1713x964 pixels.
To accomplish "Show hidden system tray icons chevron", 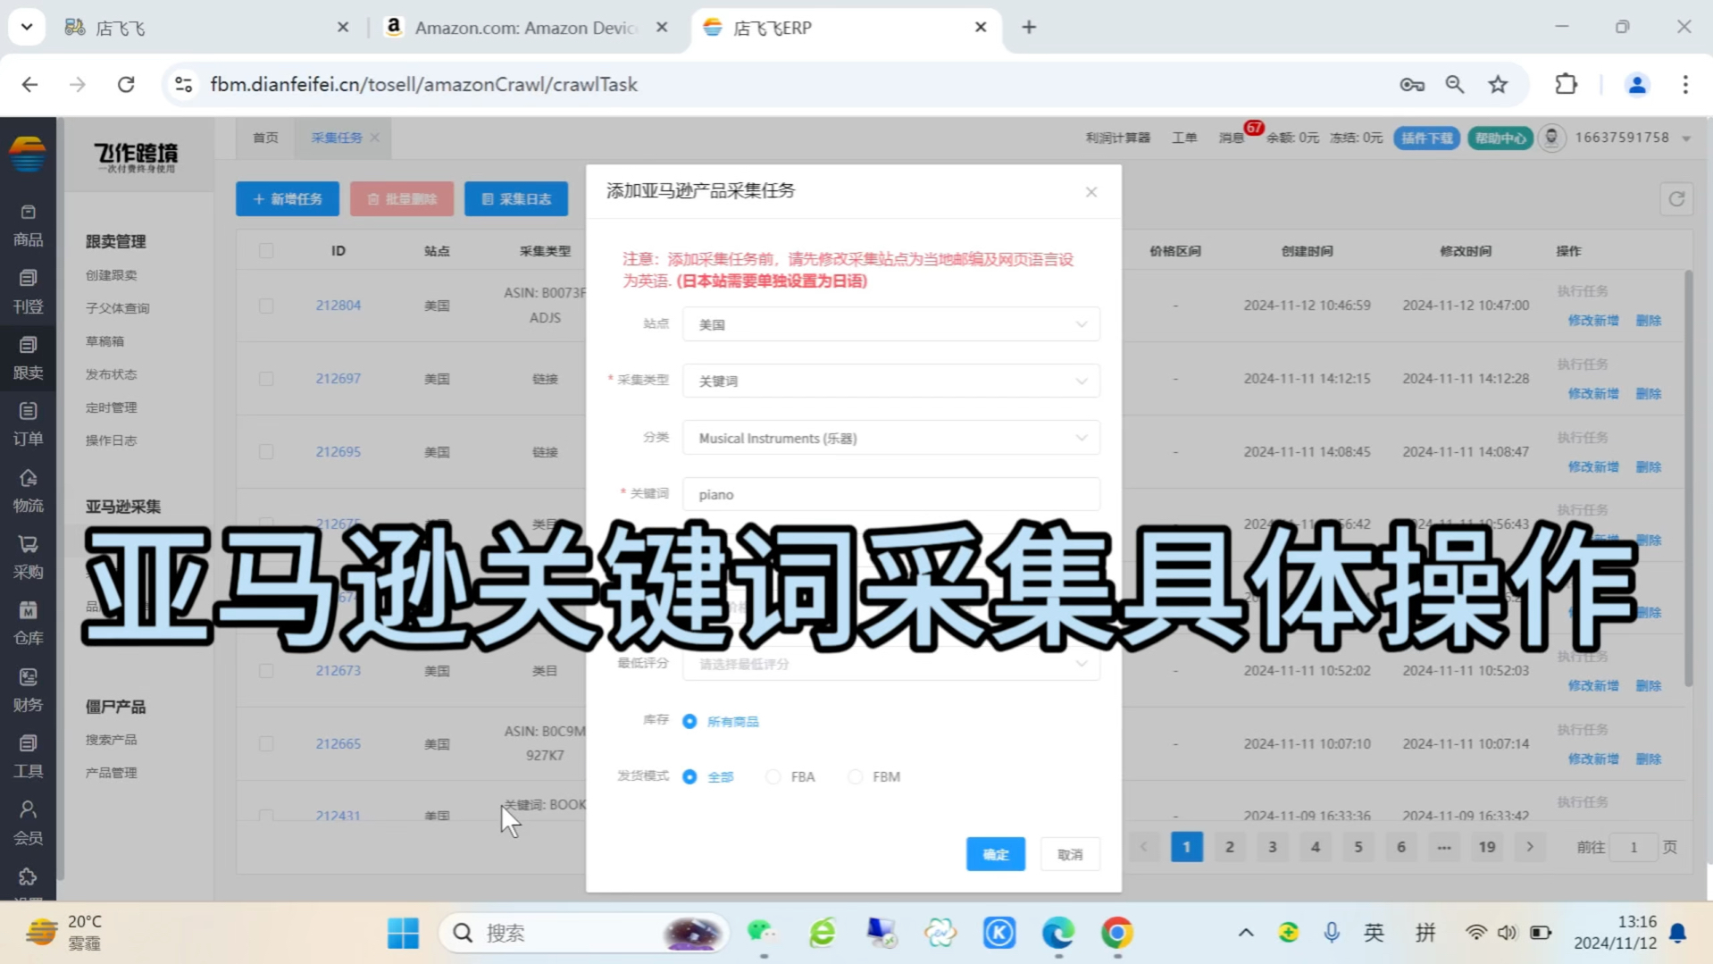I will 1245,933.
